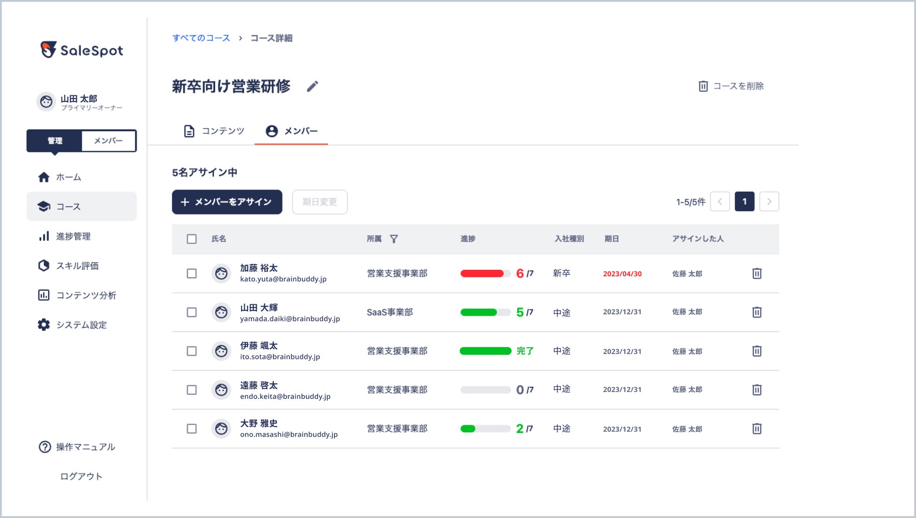Go to previous page with left chevron
The width and height of the screenshot is (916, 518).
720,202
